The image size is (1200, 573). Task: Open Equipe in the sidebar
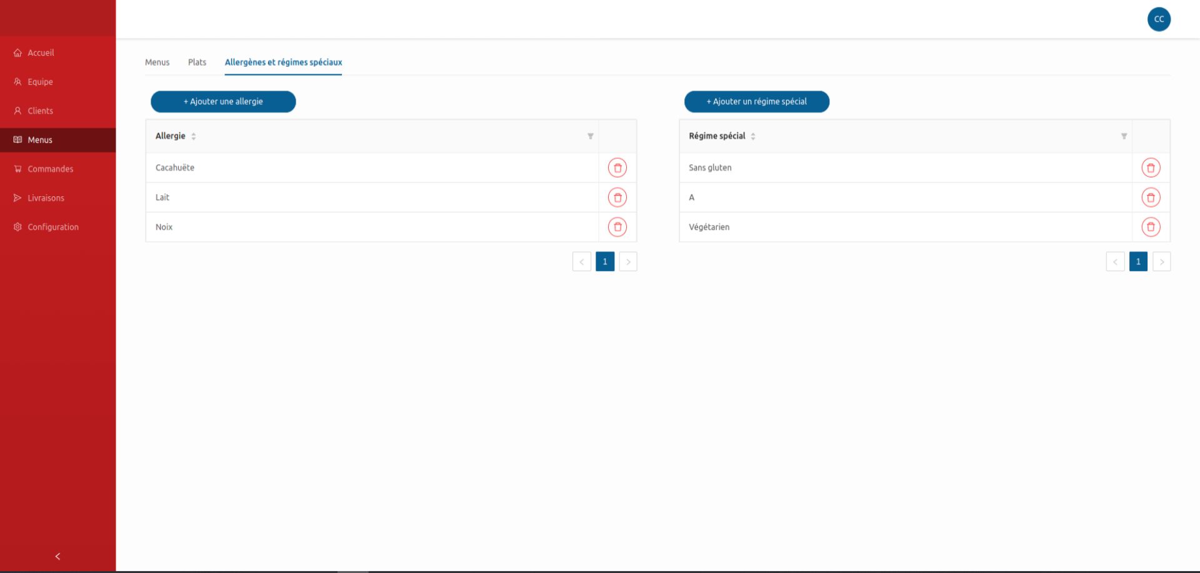[57, 82]
